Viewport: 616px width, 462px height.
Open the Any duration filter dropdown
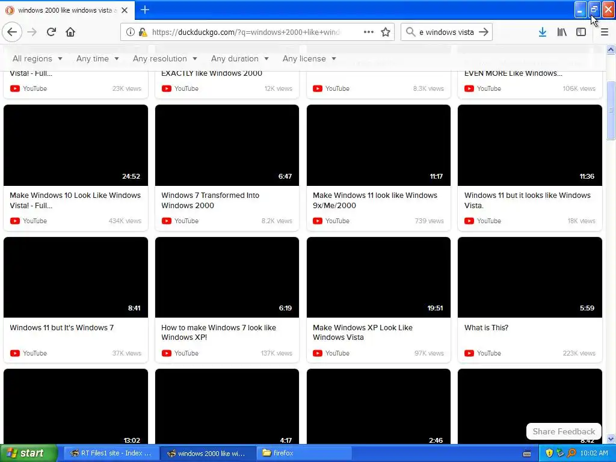pyautogui.click(x=239, y=58)
